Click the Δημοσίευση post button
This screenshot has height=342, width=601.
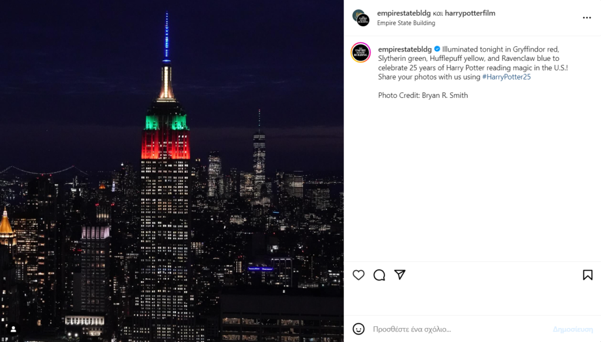(573, 329)
